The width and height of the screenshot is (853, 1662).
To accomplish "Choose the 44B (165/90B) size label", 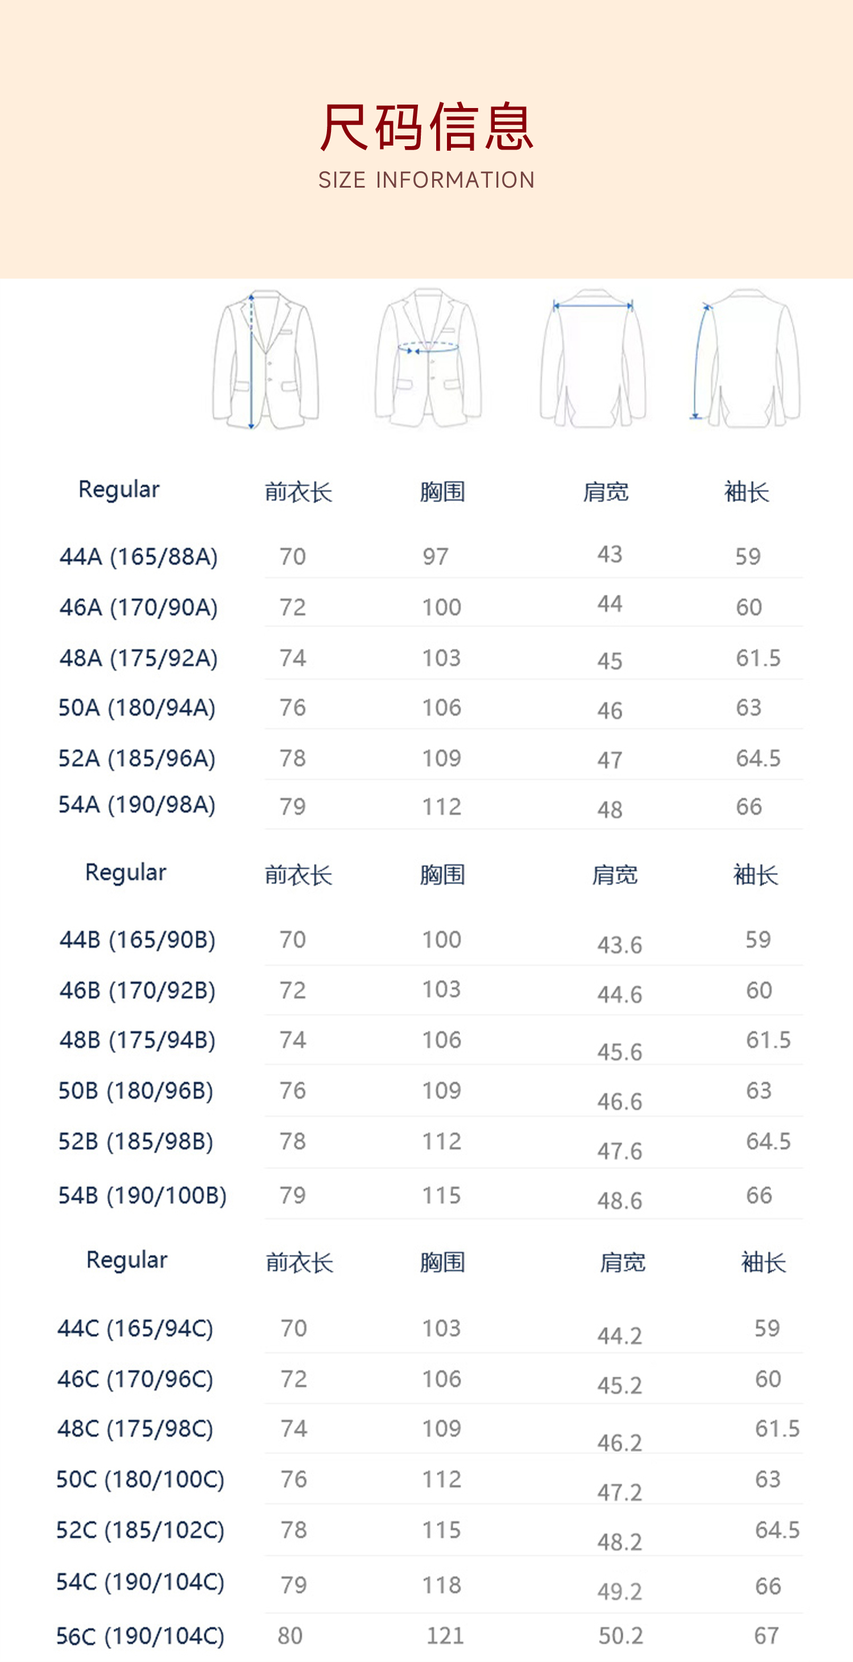I will (137, 939).
